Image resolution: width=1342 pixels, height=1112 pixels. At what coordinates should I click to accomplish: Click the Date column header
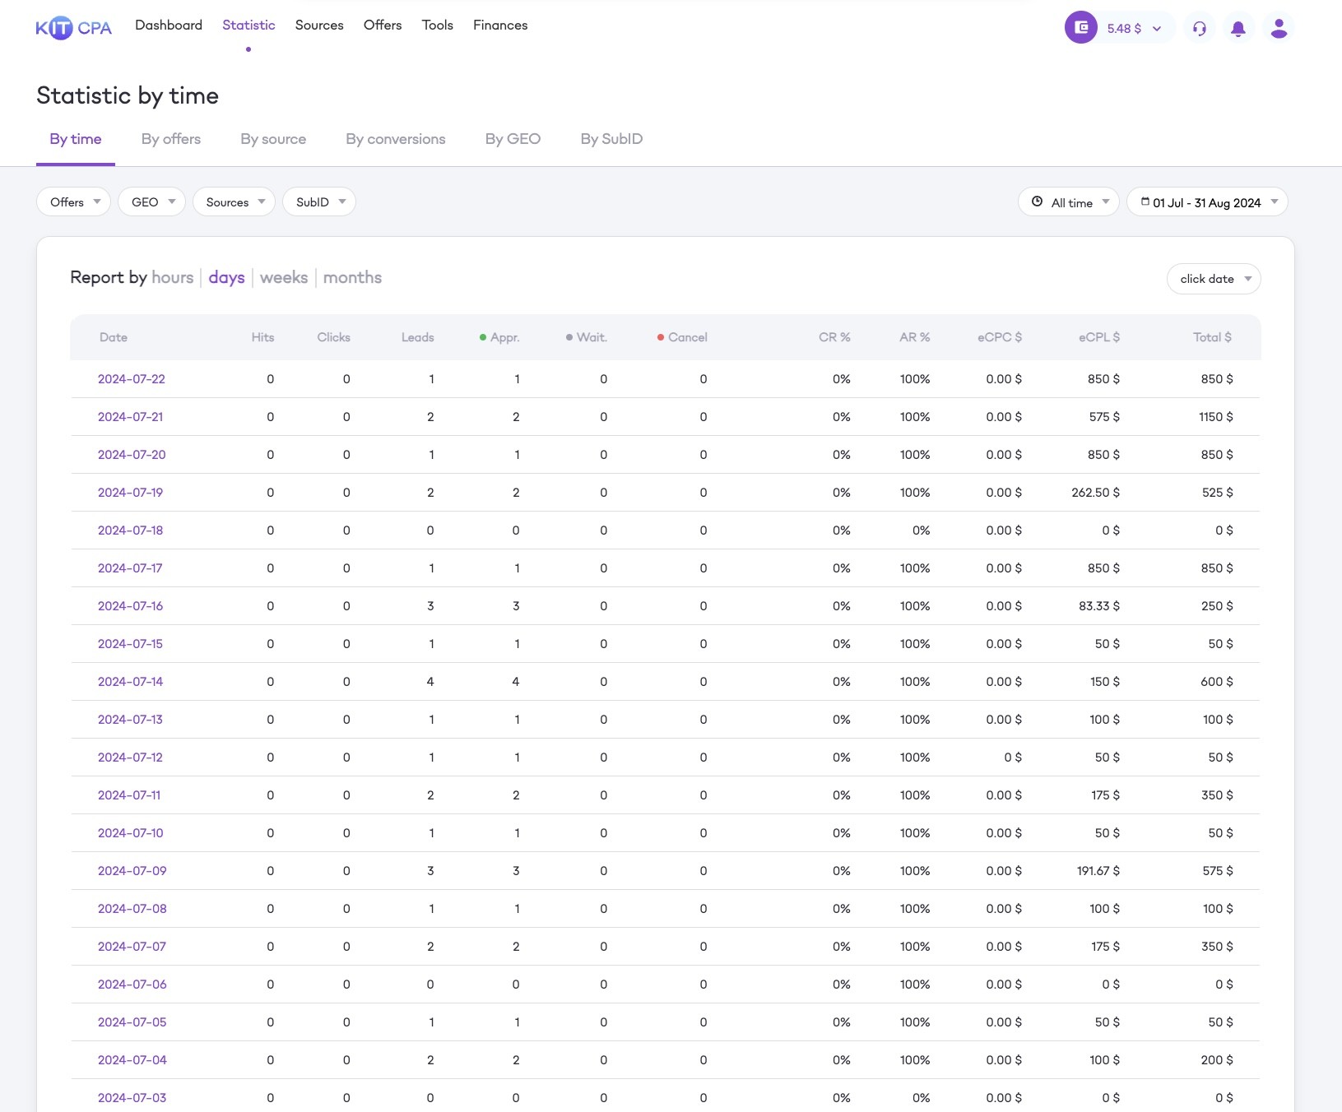114,337
